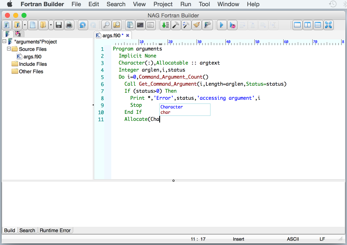Screen dimensions: 347x245
Task: Open the File menu
Action: pyautogui.click(x=76, y=4)
